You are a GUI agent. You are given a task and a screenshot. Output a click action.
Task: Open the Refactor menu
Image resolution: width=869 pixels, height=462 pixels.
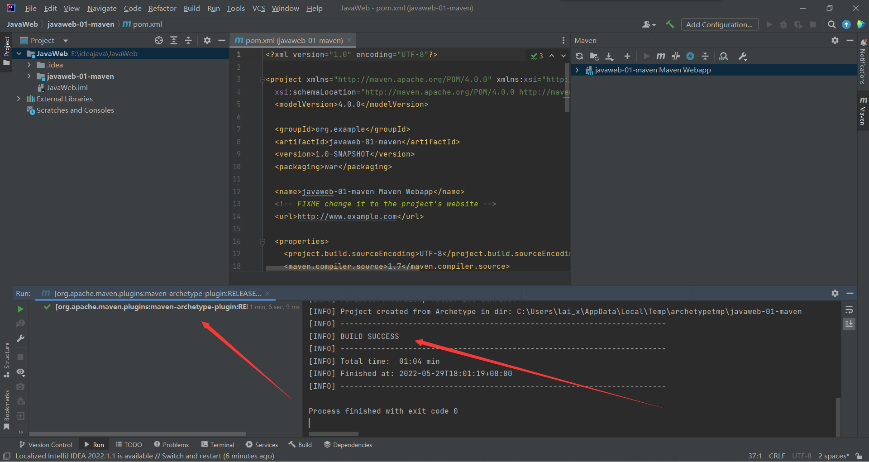(162, 8)
